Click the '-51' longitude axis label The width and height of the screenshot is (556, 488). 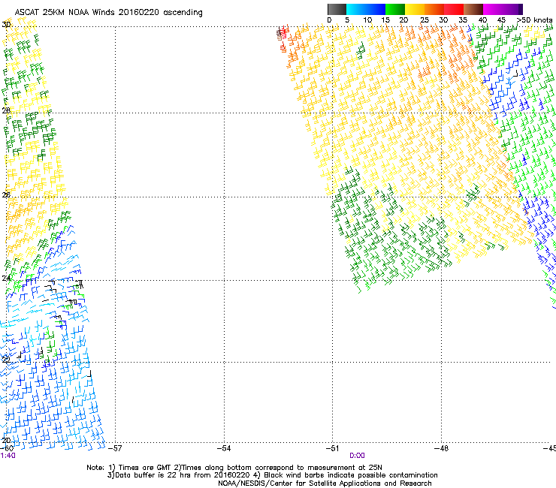pyautogui.click(x=333, y=448)
